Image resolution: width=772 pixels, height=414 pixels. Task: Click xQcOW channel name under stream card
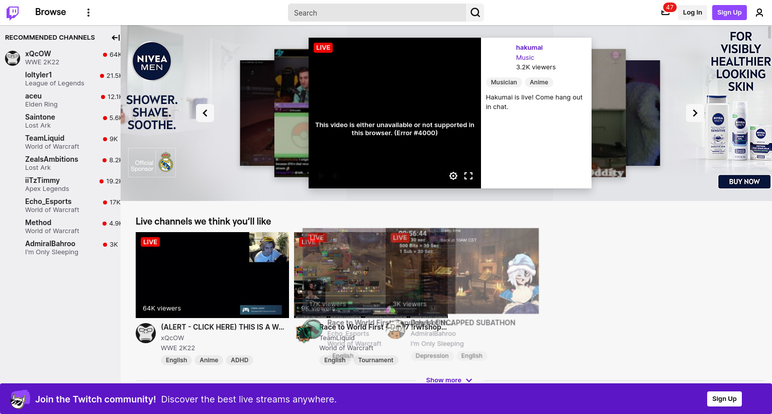[x=172, y=338]
